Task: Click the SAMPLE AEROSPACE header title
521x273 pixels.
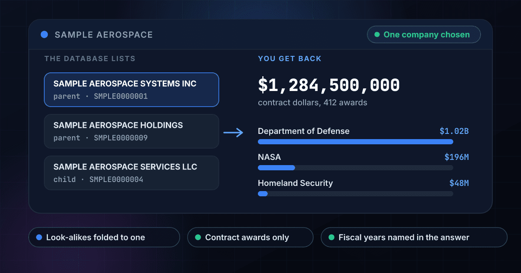Action: point(104,35)
